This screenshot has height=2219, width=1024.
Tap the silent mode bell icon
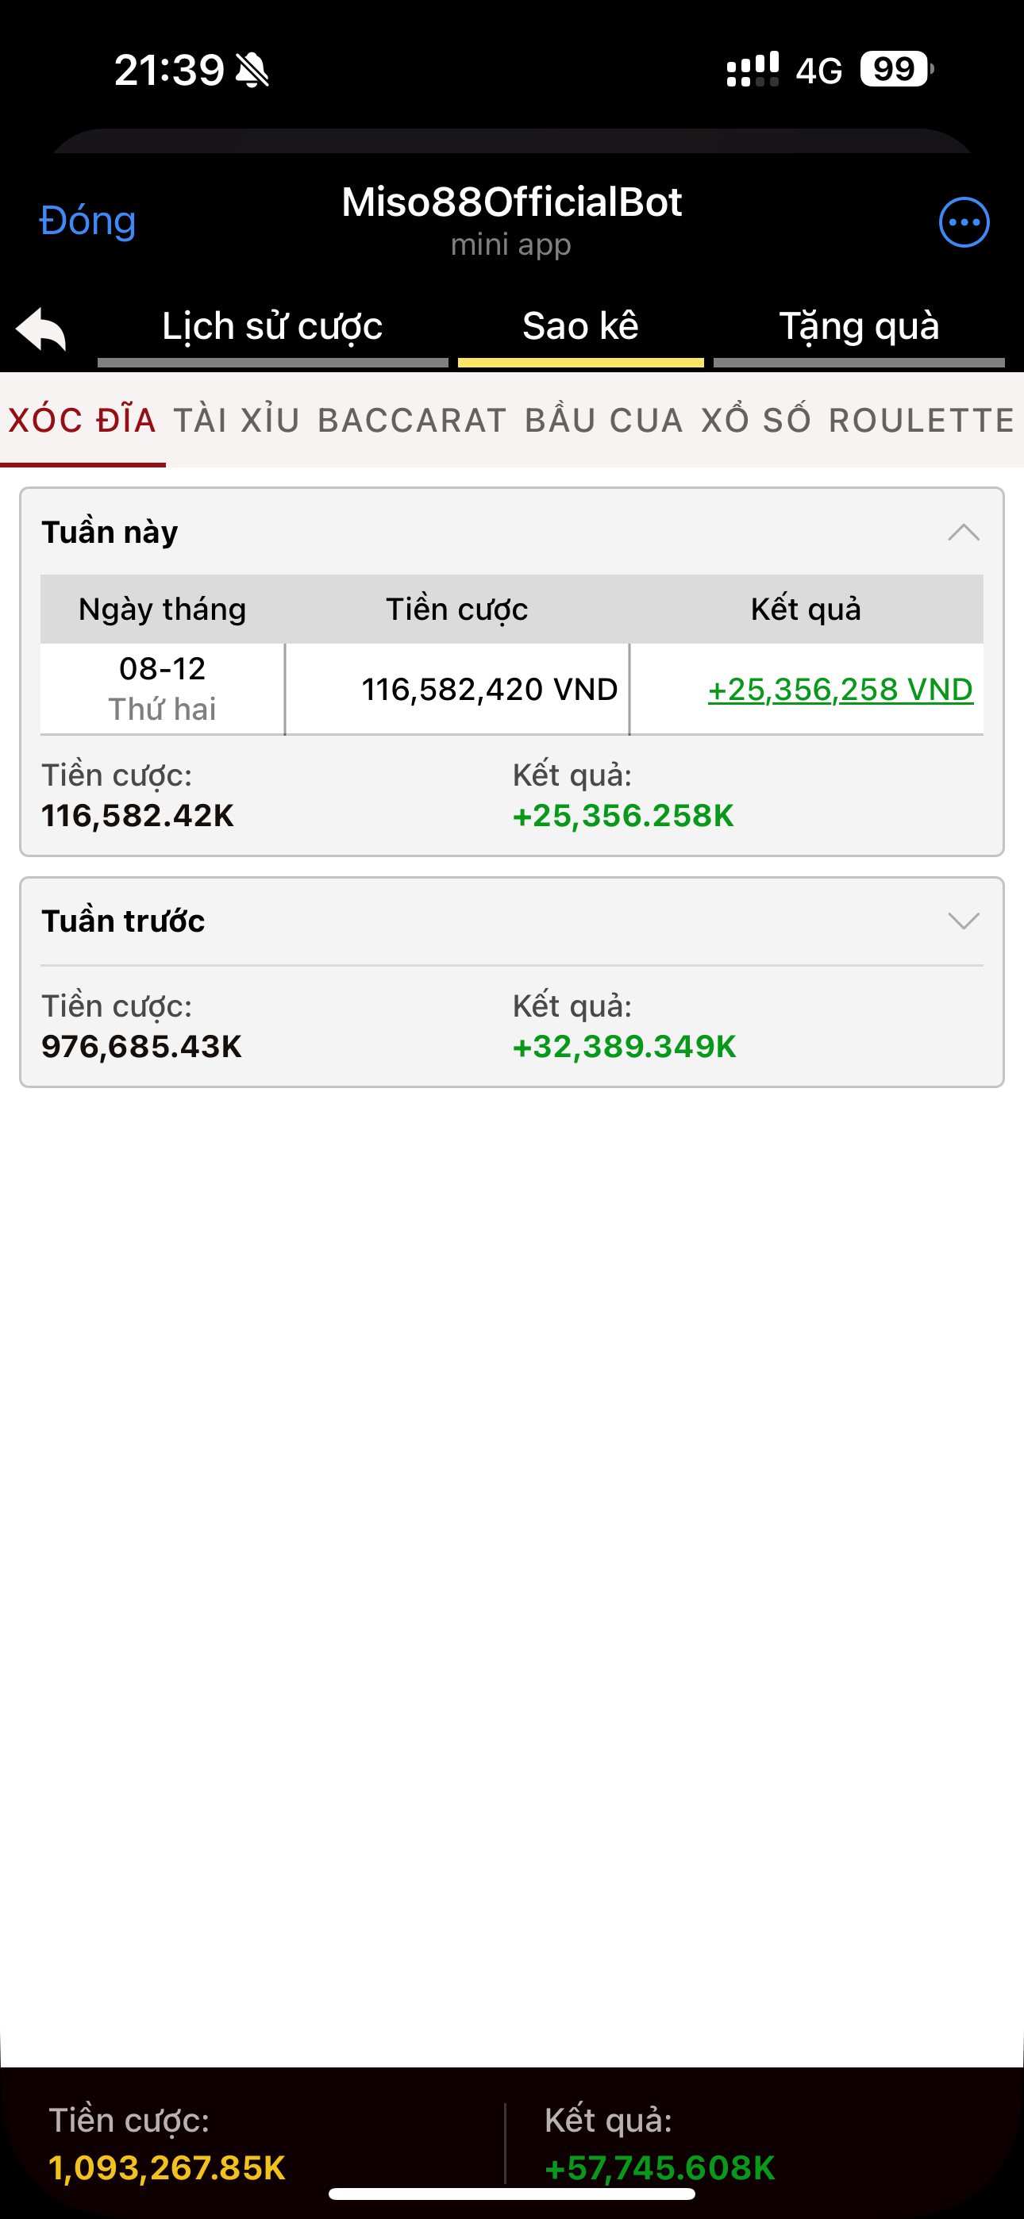(252, 70)
